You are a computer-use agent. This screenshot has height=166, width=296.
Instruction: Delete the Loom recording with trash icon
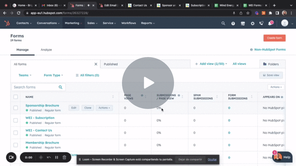tap(64, 157)
